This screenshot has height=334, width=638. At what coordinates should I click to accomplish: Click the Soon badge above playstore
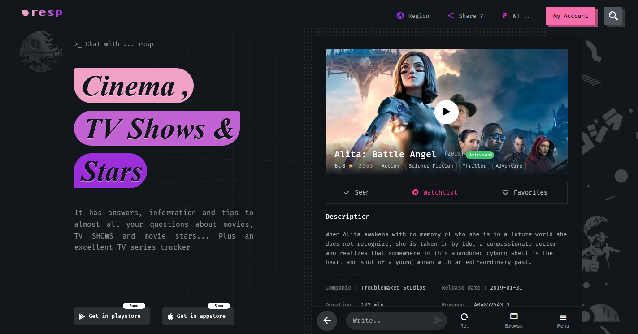point(134,306)
